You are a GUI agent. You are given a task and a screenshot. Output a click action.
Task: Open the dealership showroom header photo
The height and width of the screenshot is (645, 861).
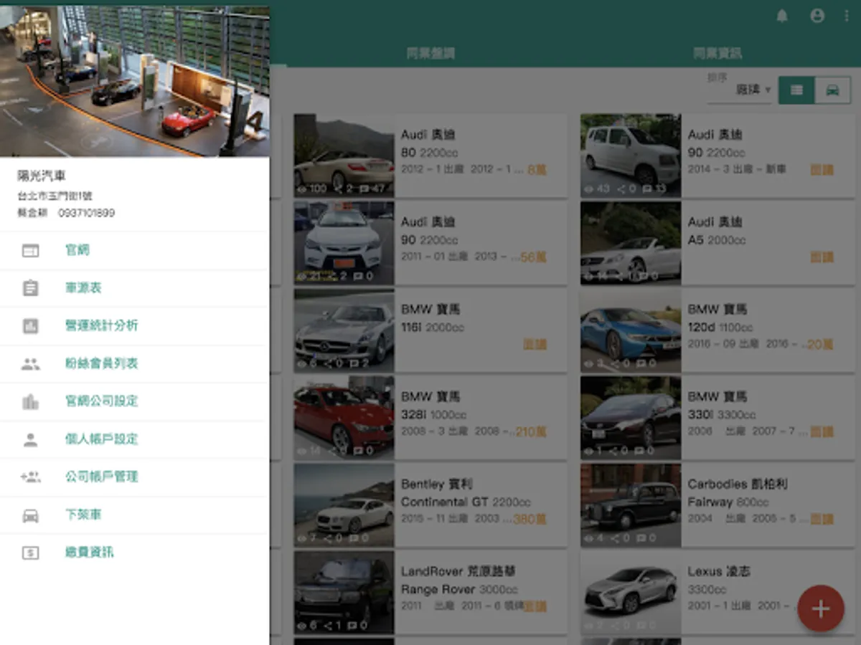click(135, 82)
